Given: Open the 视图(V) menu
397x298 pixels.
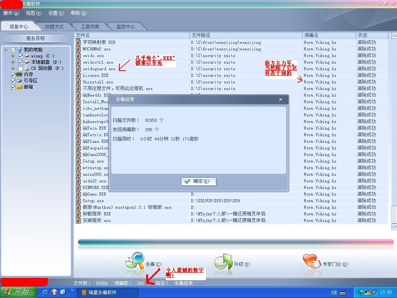Looking at the screenshot, I should point(33,13).
